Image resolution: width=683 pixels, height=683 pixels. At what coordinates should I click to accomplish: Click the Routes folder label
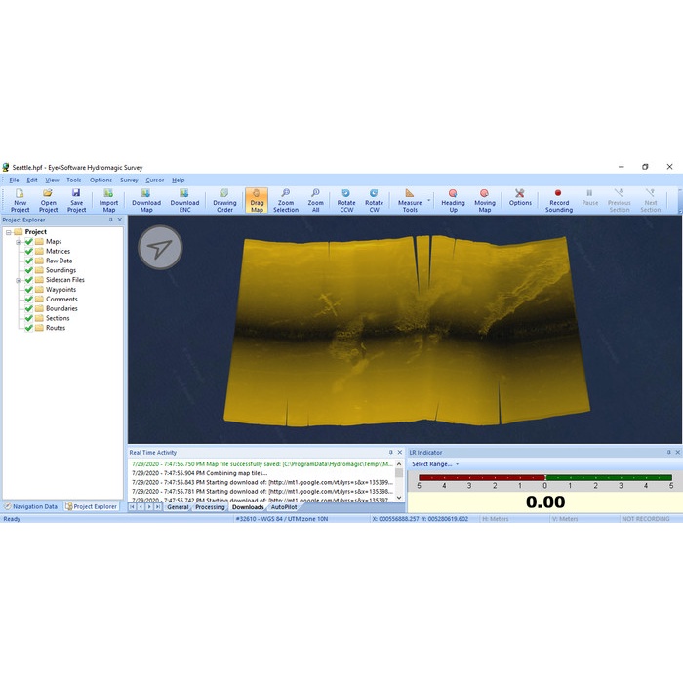click(56, 328)
